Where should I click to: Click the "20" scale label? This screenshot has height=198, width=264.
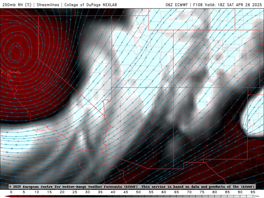(62, 192)
